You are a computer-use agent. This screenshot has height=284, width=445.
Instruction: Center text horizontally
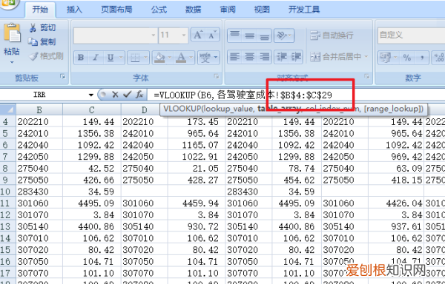click(250, 57)
